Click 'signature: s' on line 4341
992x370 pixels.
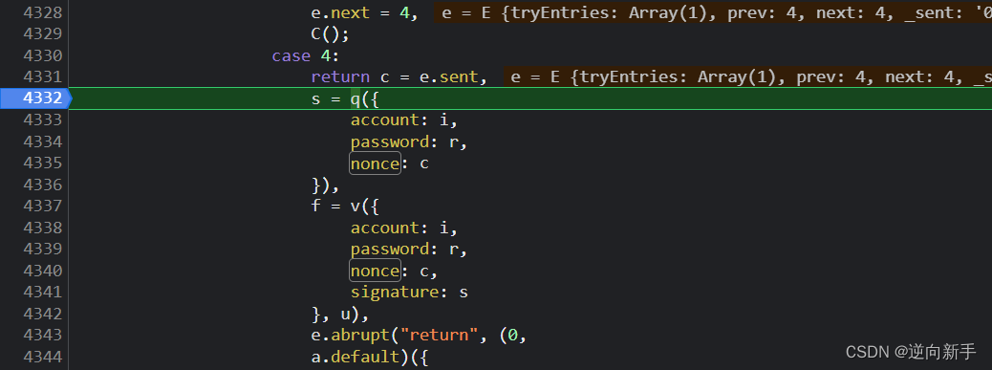coord(409,293)
